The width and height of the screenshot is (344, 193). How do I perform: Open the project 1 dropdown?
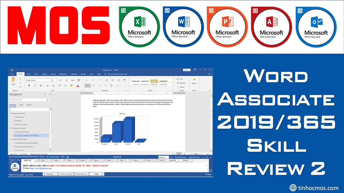(x=163, y=157)
